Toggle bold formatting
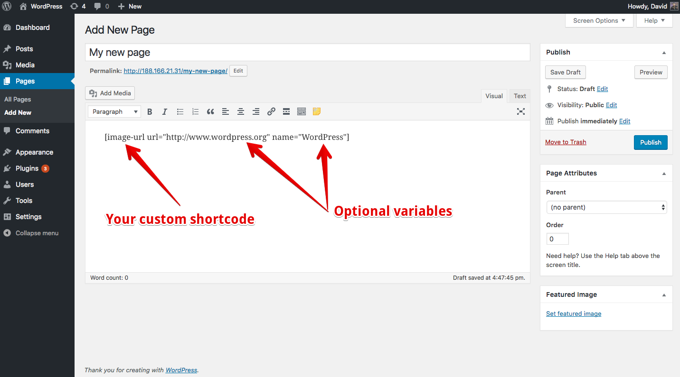Image resolution: width=680 pixels, height=377 pixels. click(150, 111)
